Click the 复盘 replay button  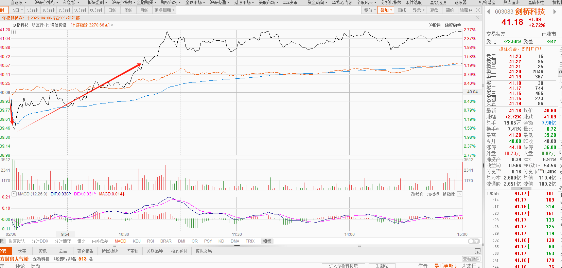[x=434, y=10]
